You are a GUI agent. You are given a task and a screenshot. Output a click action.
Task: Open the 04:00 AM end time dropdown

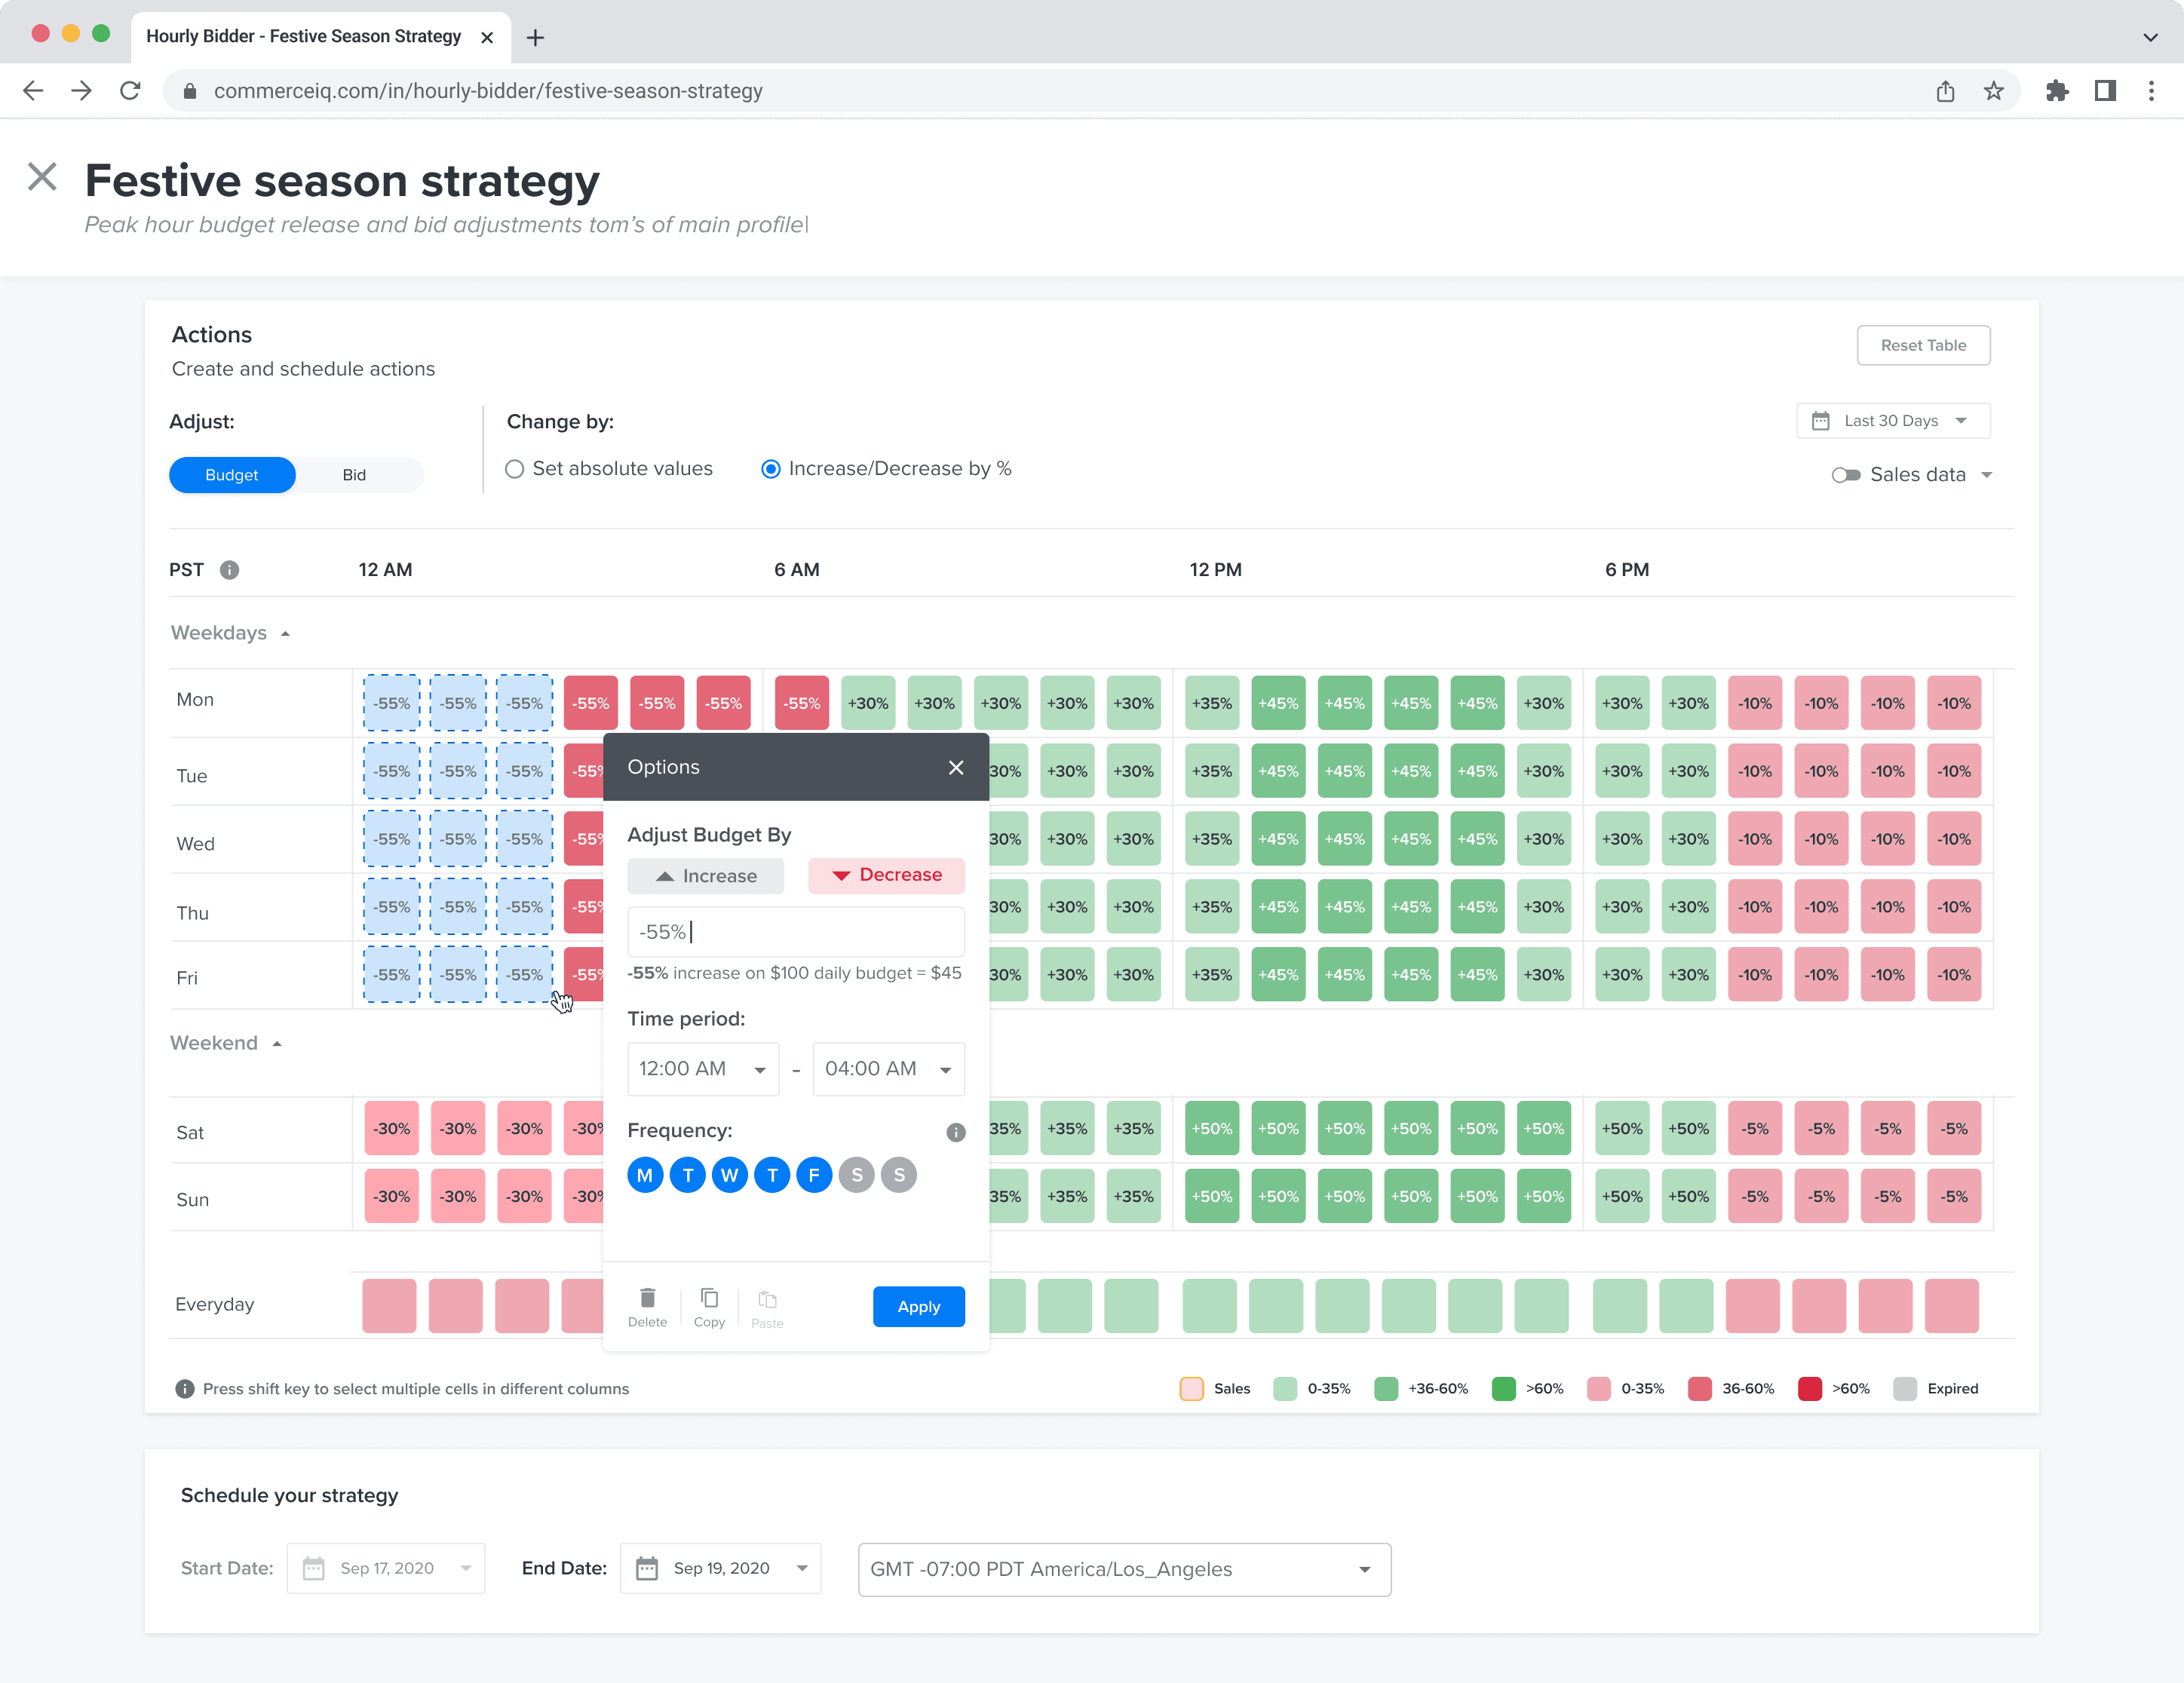point(888,1069)
